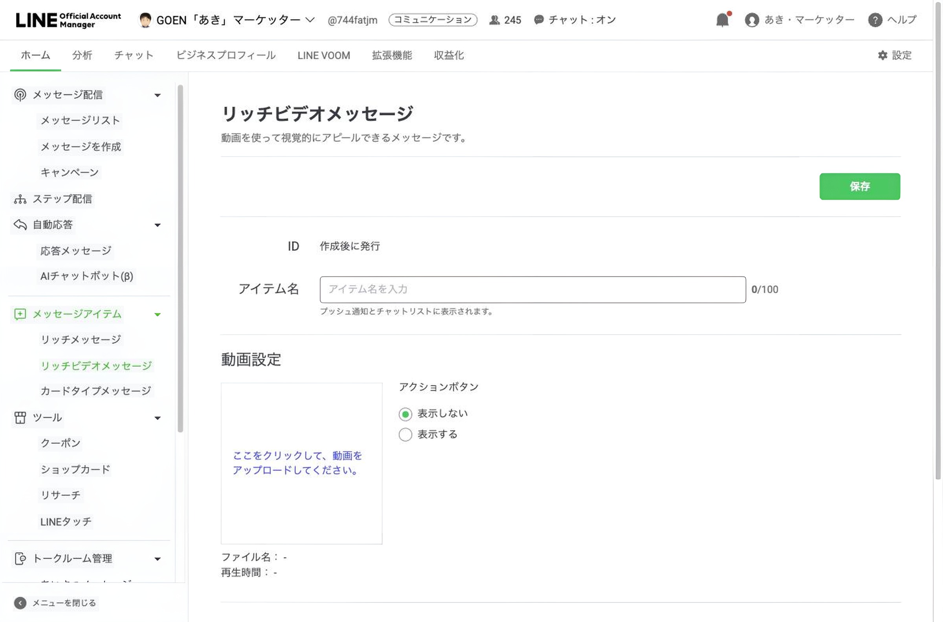Click the コミュニケーション plan badge
The image size is (943, 622).
(433, 20)
